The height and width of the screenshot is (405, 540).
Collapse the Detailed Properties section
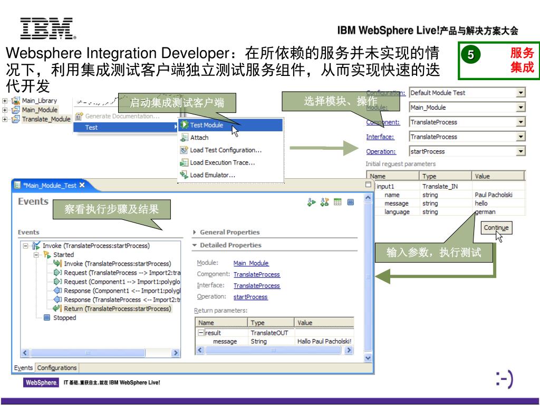click(x=195, y=245)
